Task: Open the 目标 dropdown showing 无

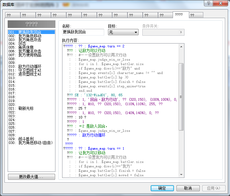Action: tap(123, 32)
